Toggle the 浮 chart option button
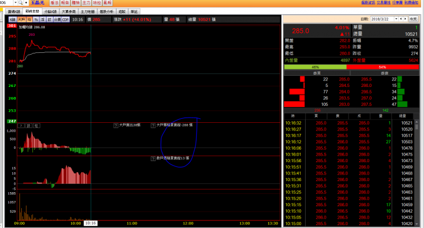Screen dimensions: 424x228 [43, 19]
